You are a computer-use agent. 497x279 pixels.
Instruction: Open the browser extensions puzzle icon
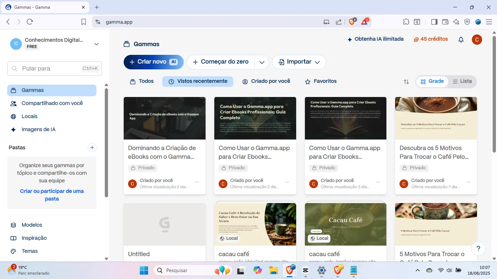[406, 22]
